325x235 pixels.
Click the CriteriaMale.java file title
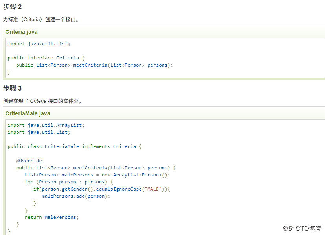pos(28,113)
